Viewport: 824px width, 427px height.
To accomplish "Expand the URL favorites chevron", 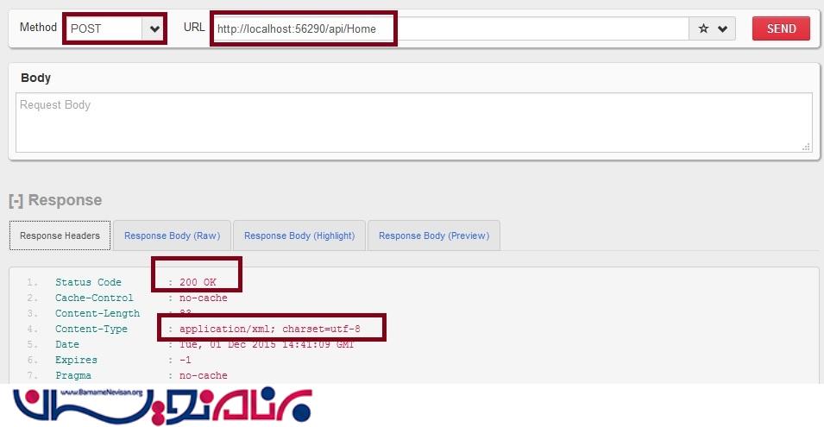I will point(722,28).
